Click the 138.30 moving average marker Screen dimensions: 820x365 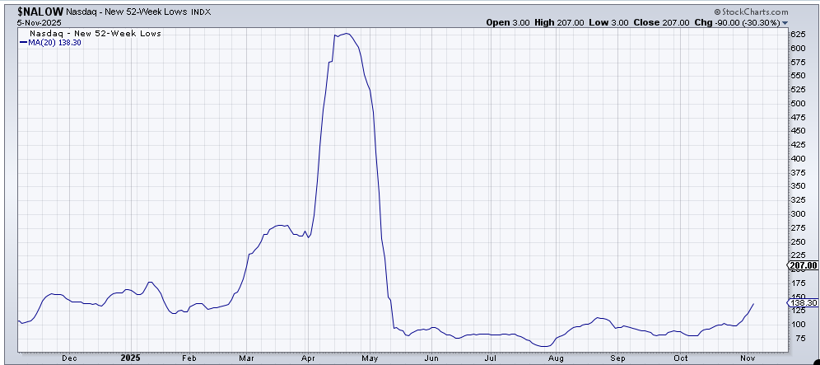(x=804, y=303)
